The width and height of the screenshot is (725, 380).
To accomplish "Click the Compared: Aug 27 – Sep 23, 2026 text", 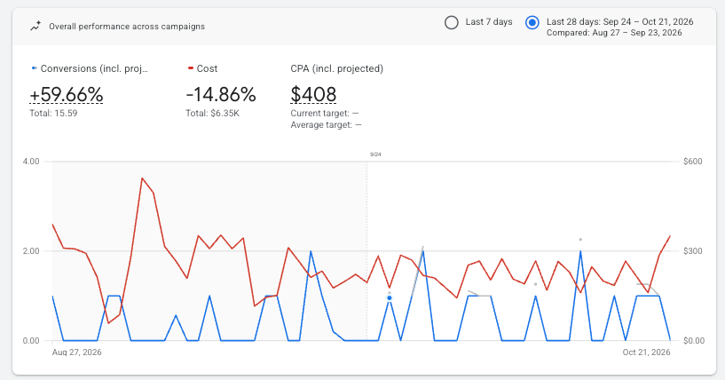I will [x=614, y=33].
